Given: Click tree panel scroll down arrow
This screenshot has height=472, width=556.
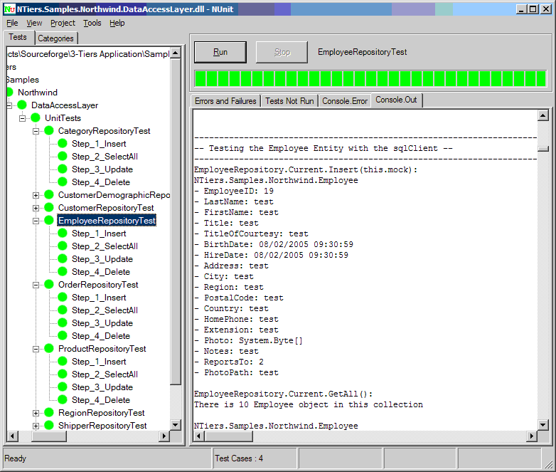Looking at the screenshot, I should tap(176, 425).
